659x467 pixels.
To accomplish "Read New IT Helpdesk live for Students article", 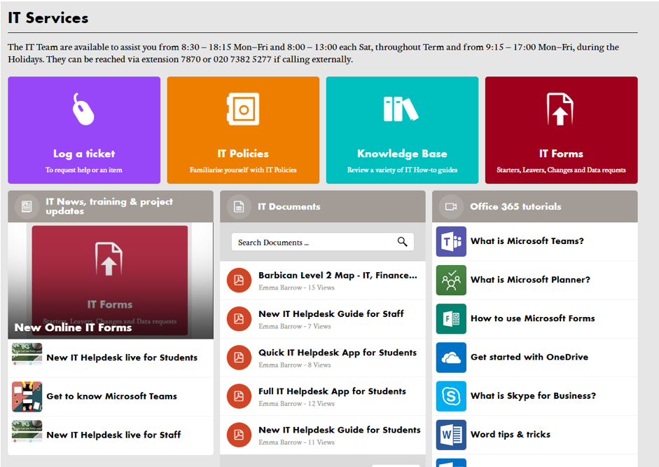I will point(122,358).
